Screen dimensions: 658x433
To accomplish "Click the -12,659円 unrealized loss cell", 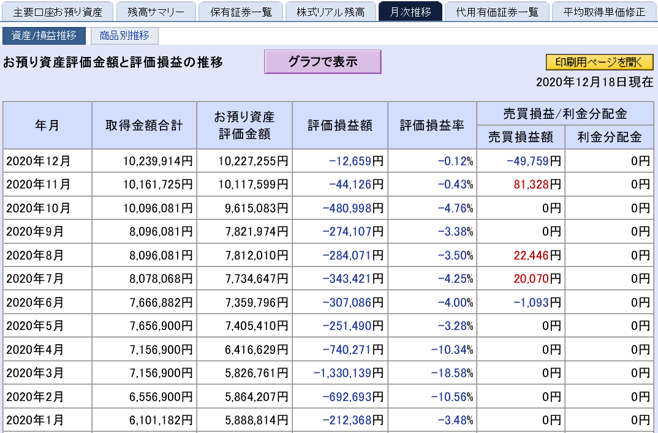I will pyautogui.click(x=340, y=160).
